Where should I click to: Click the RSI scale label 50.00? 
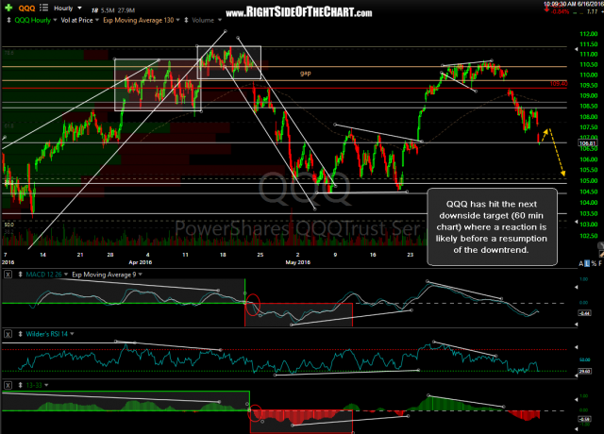coord(585,359)
